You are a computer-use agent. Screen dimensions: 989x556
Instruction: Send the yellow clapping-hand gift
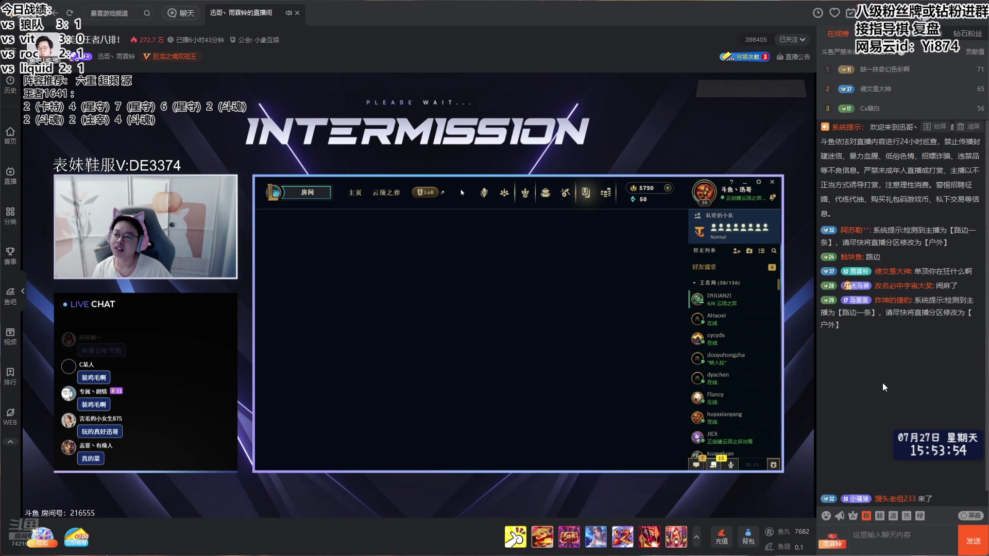tap(516, 537)
